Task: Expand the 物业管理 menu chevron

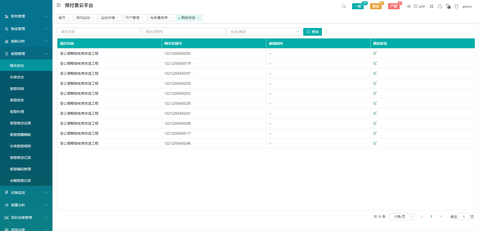Action: (46, 29)
